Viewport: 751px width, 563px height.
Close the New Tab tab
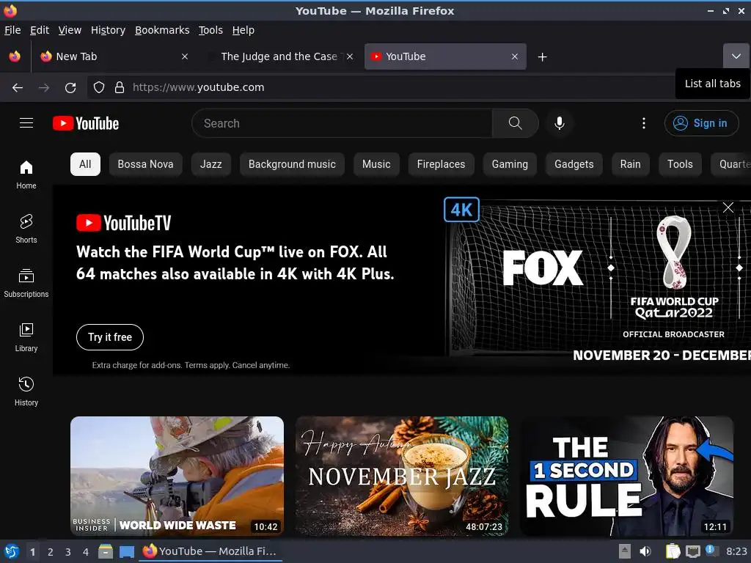coord(185,56)
